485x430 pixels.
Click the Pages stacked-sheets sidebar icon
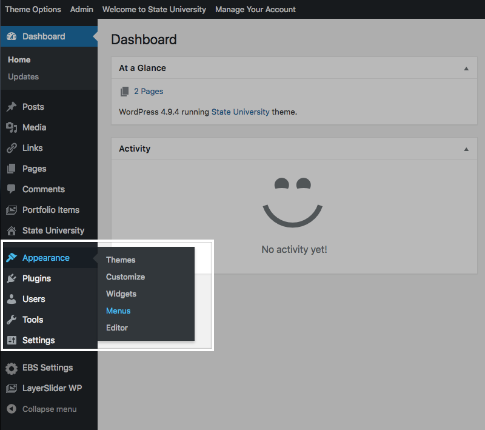(12, 169)
